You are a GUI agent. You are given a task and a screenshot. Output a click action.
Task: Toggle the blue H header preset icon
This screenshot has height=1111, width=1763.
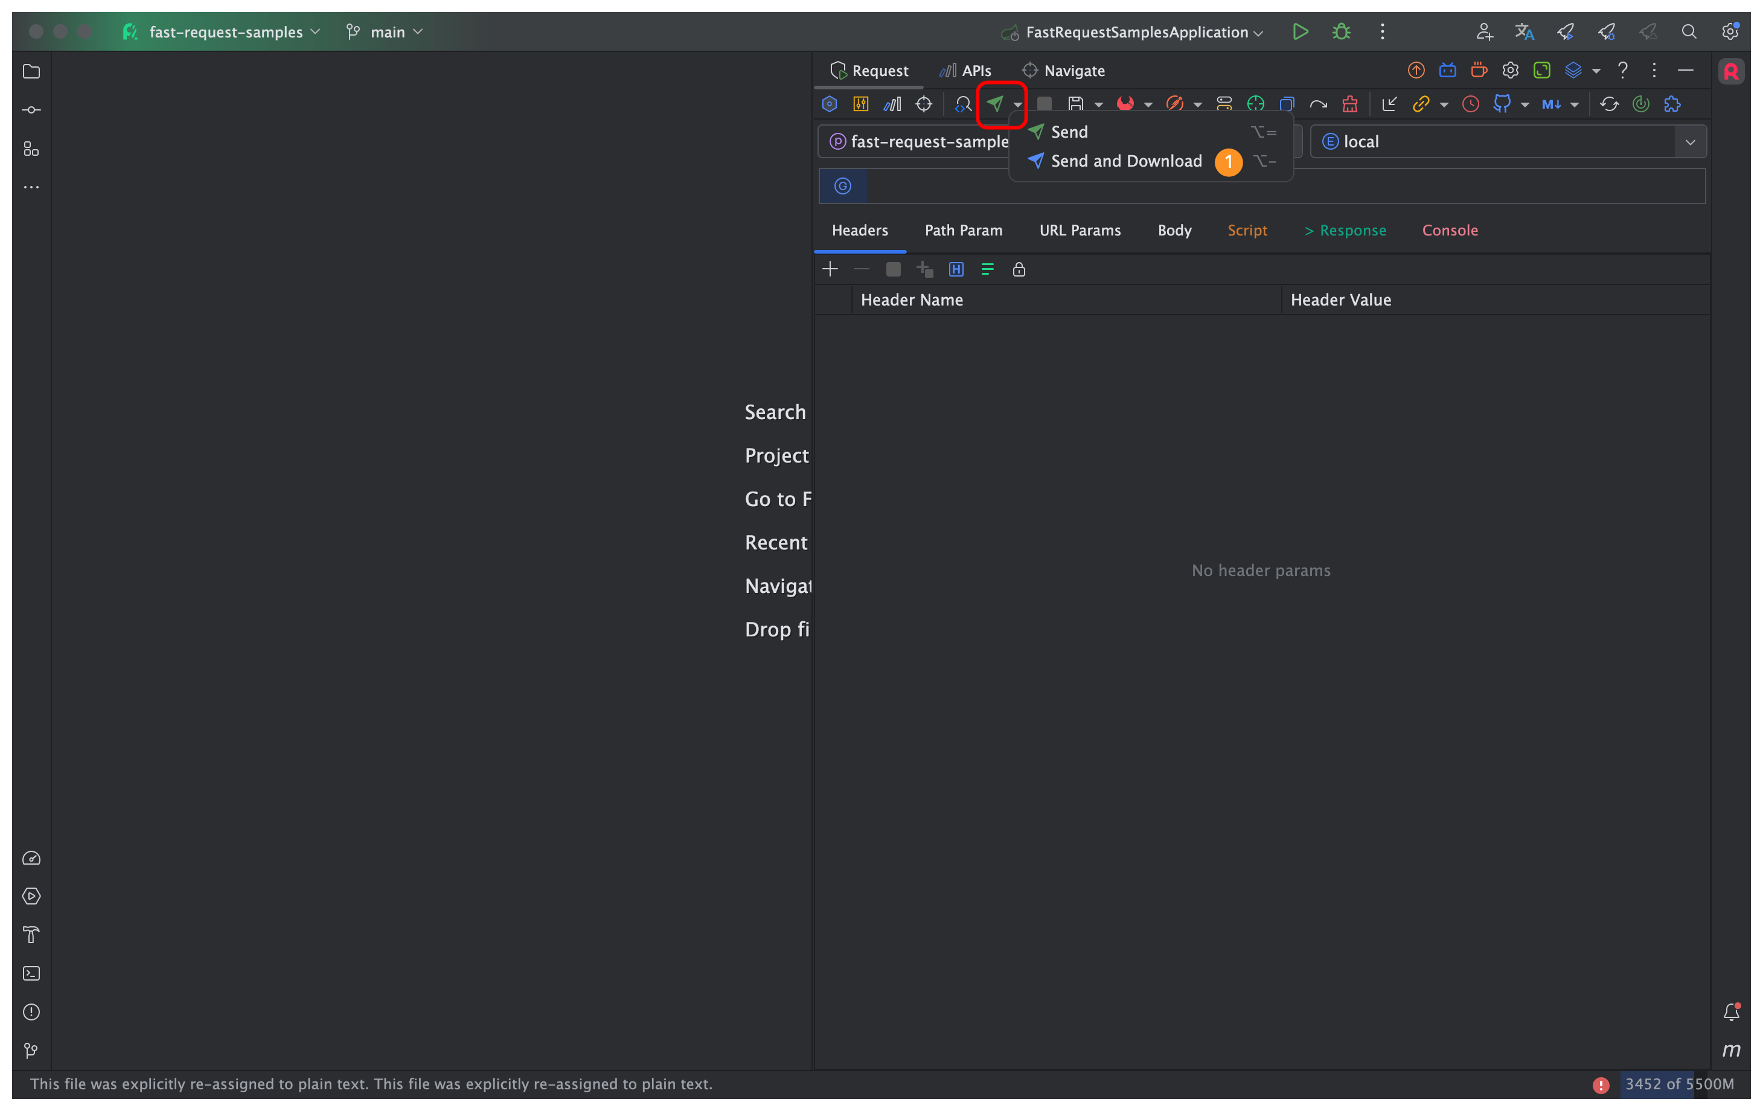coord(956,269)
